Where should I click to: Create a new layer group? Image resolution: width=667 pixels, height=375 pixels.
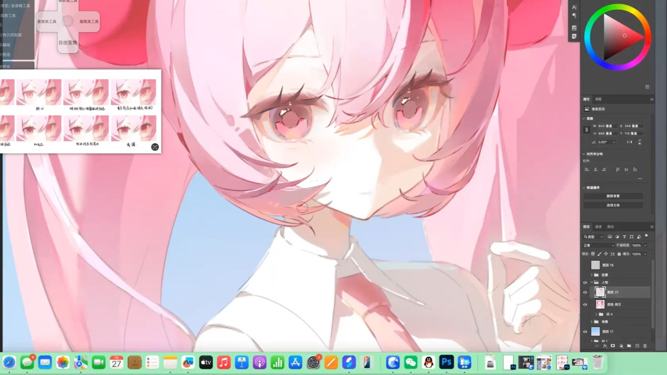click(629, 346)
